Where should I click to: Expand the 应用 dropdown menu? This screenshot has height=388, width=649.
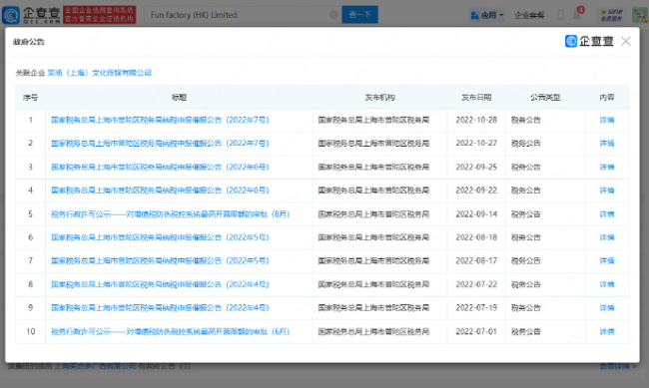[487, 15]
